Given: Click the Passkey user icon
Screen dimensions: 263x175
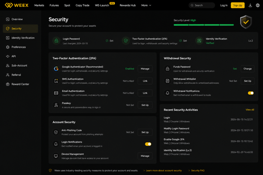Looking at the screenshot, I should 56,105.
